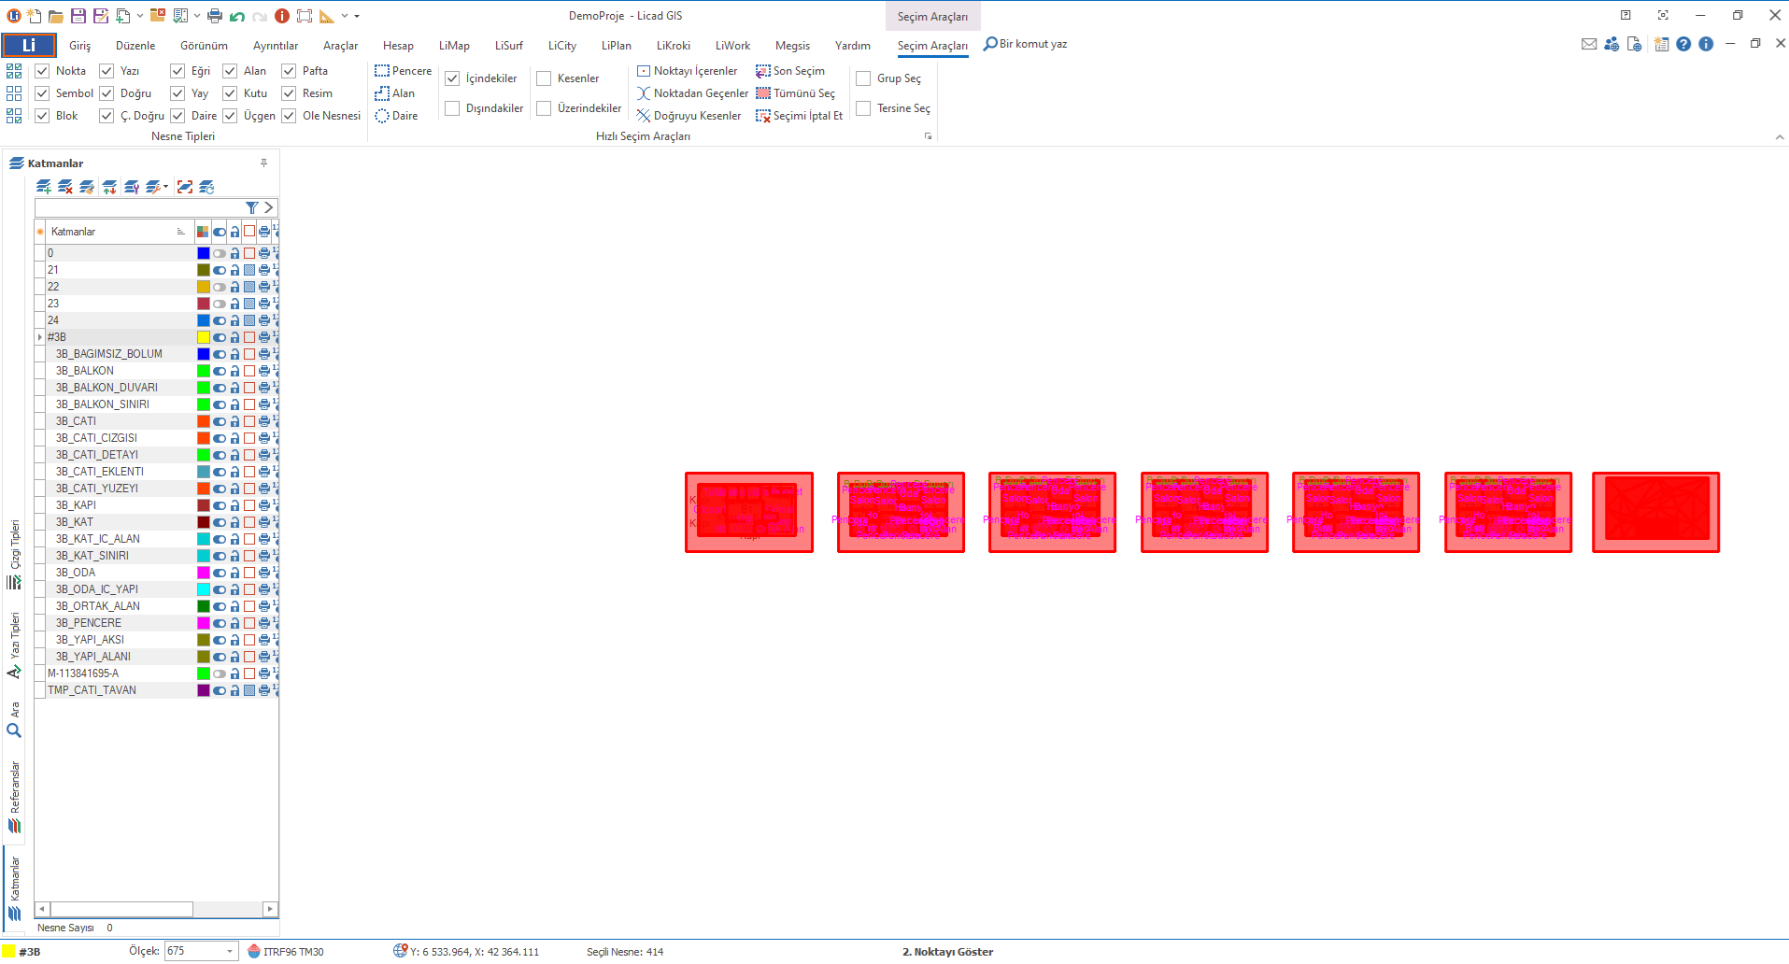Click Tümünü Seç tool

[795, 93]
